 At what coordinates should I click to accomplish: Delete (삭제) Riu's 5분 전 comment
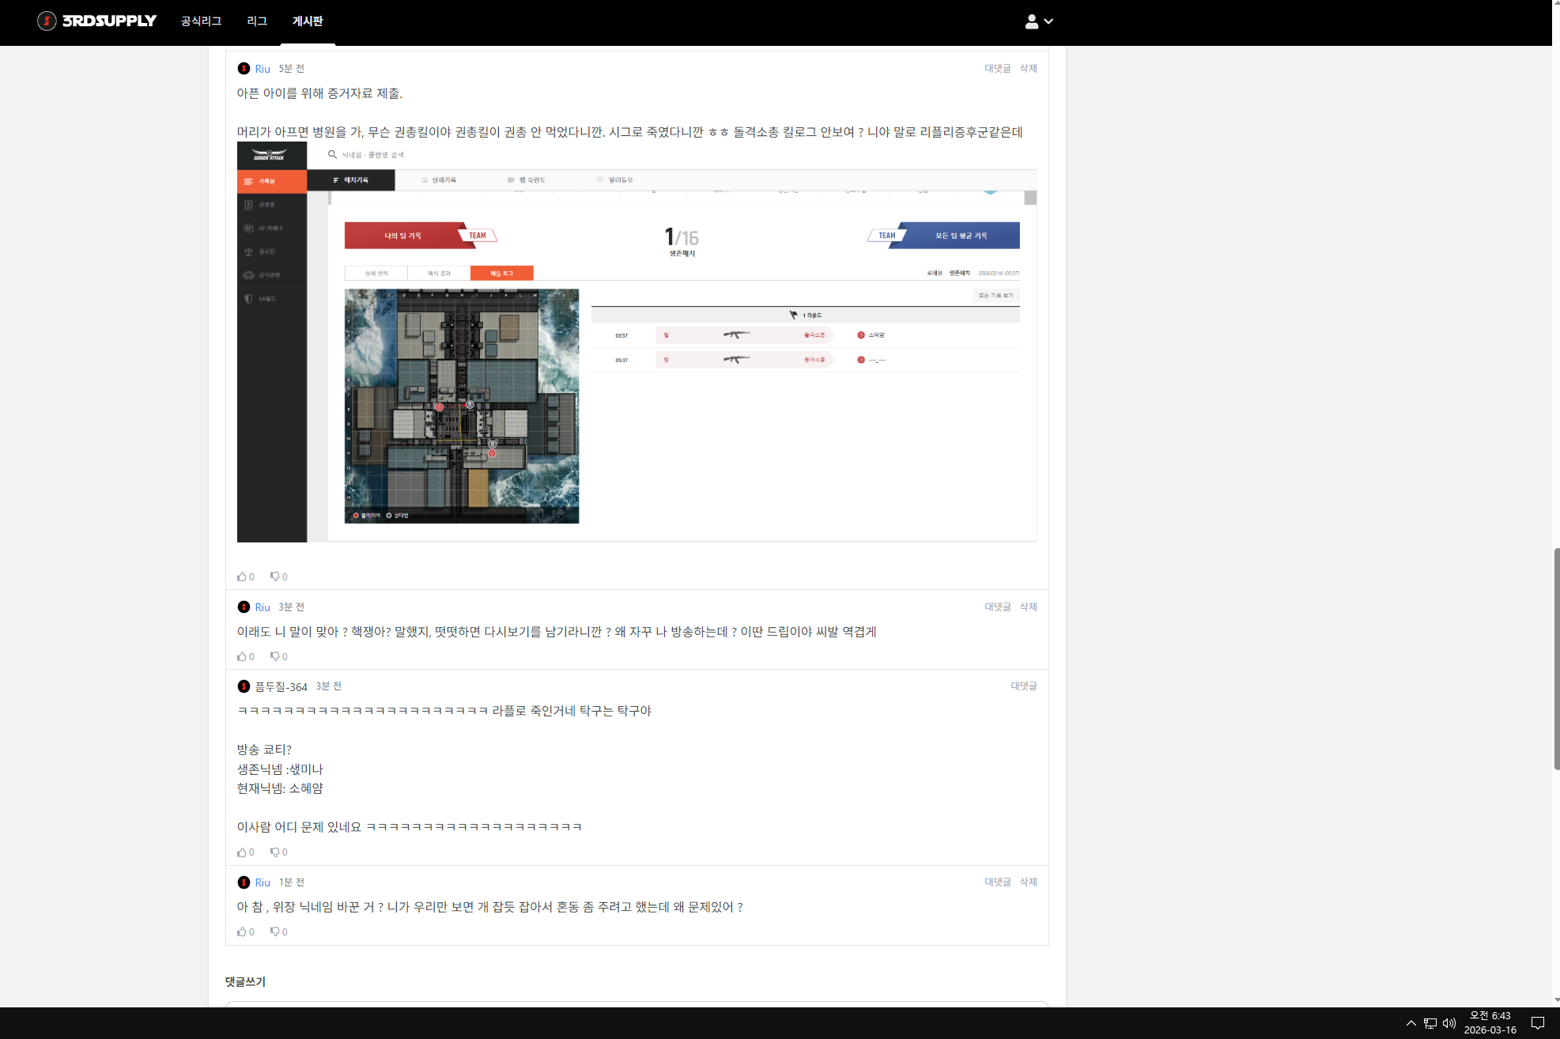click(1028, 68)
